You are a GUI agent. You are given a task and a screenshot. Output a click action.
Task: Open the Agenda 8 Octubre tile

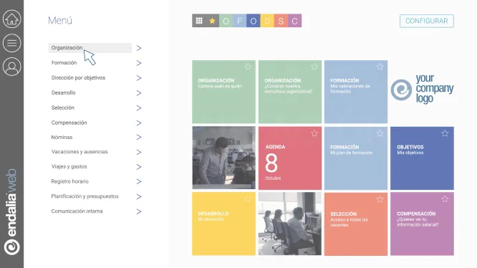click(290, 158)
